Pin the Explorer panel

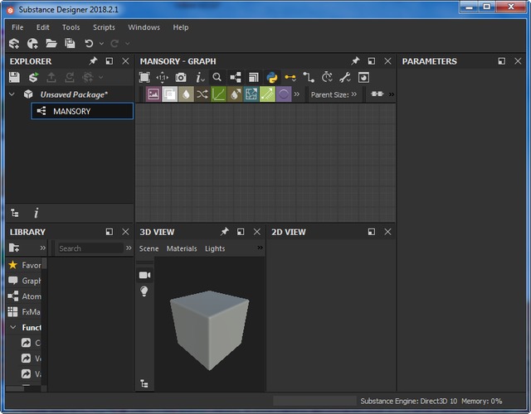coord(93,61)
